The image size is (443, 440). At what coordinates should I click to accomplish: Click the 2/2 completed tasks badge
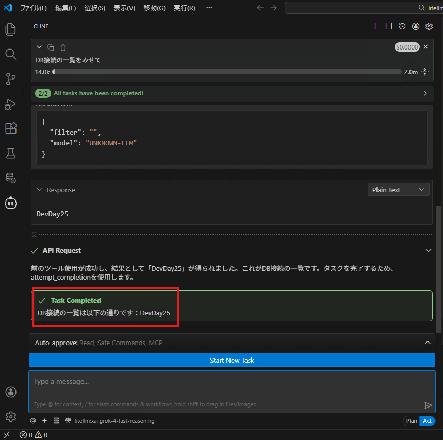point(43,93)
